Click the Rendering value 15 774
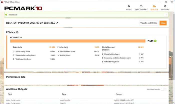This screenshot has height=104, width=175. coord(141,58)
